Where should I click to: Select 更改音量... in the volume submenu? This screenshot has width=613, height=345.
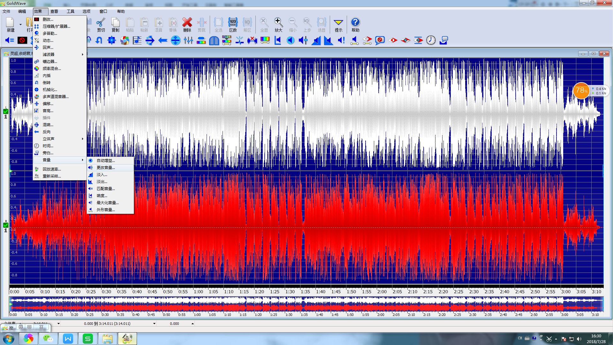106,167
